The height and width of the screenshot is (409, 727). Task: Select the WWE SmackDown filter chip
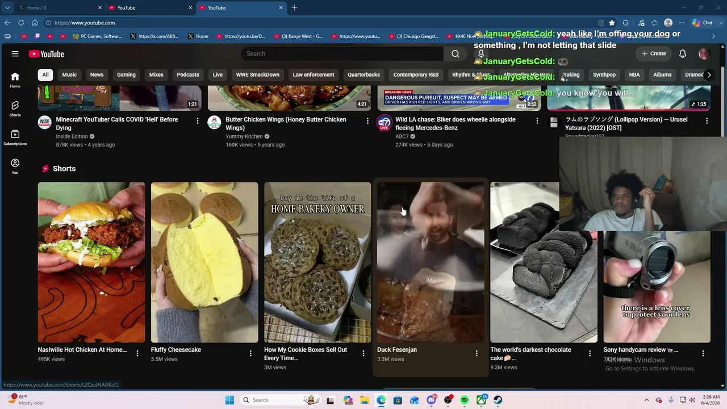click(258, 74)
